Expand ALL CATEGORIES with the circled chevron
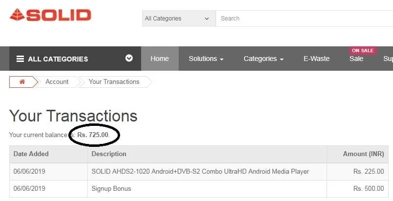This screenshot has height=201, width=393. point(129,58)
